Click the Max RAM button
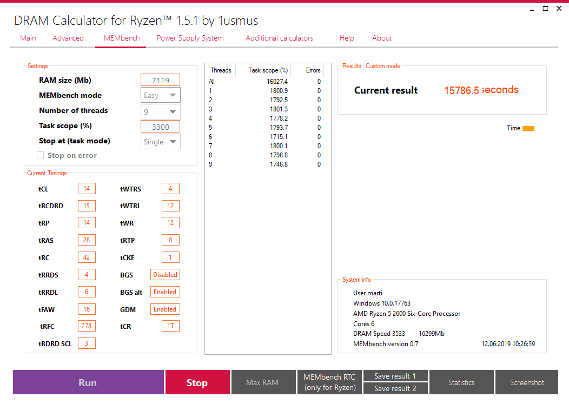 pyautogui.click(x=263, y=382)
